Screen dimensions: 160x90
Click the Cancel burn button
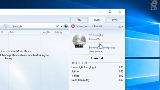click(80, 26)
